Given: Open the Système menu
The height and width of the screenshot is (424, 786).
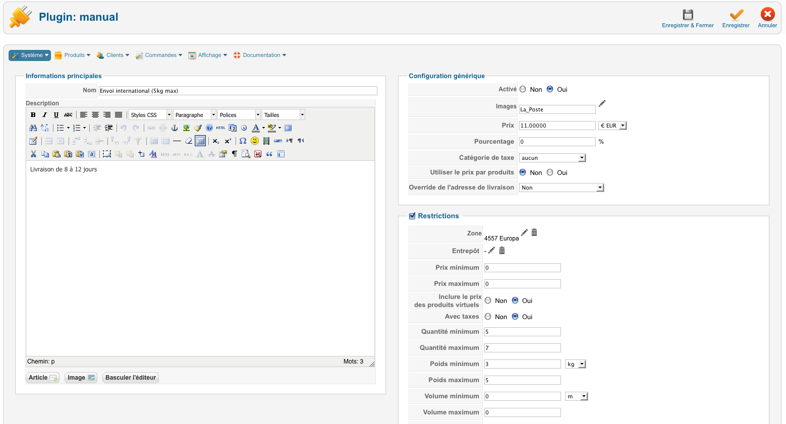Looking at the screenshot, I should tap(30, 55).
